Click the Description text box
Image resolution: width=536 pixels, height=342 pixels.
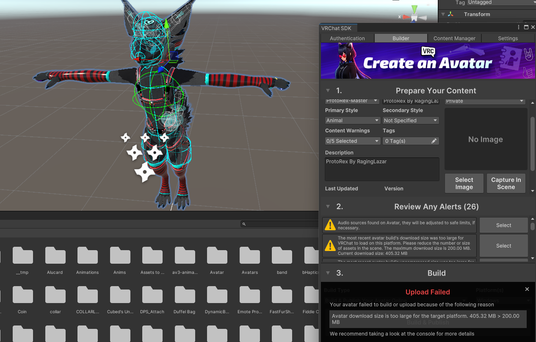click(x=382, y=169)
